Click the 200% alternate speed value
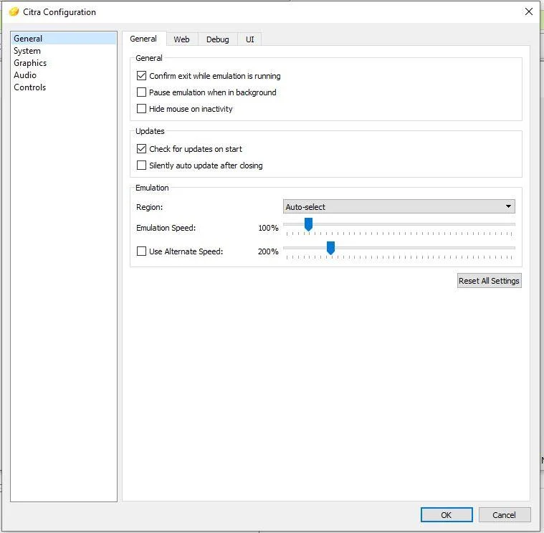544x533 pixels. click(x=268, y=251)
